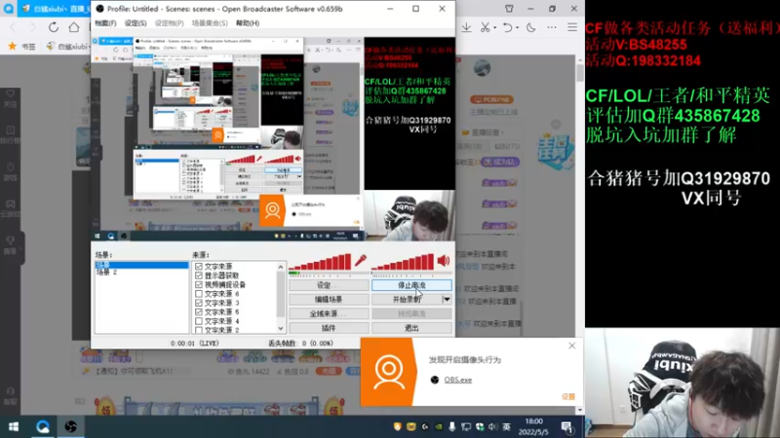
Task: Click the browser reload icon
Action: coord(54,27)
